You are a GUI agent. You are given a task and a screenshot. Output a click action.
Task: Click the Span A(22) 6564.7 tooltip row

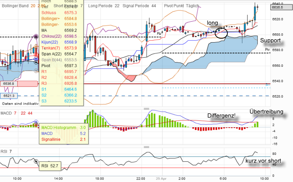tap(59, 54)
